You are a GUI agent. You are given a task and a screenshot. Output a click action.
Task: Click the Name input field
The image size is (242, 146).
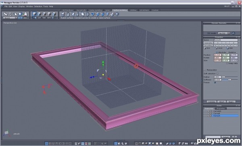[225, 40]
